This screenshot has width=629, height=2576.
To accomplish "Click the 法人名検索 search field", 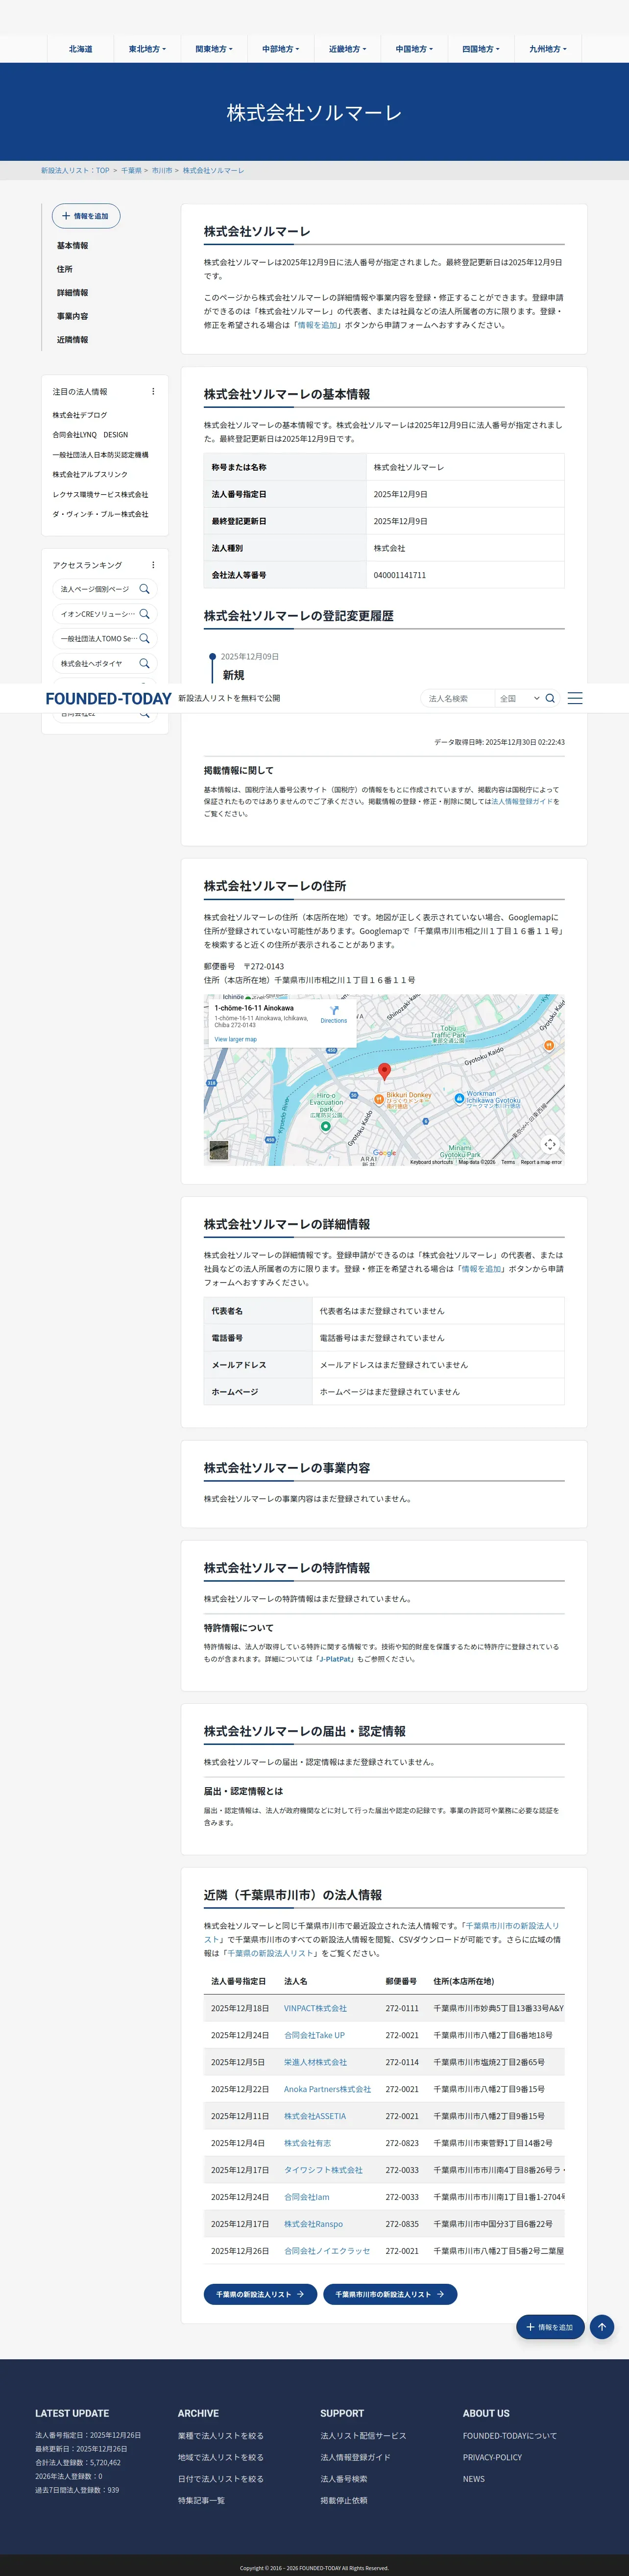I will (458, 698).
